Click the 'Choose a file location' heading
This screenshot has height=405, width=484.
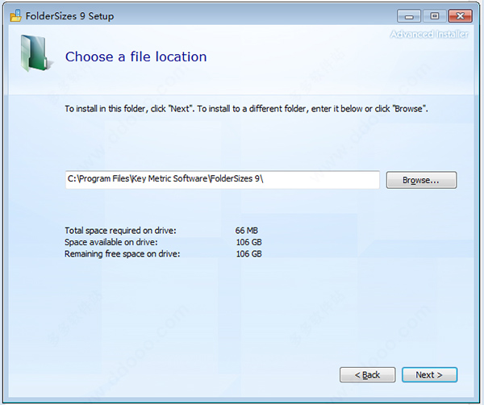136,56
